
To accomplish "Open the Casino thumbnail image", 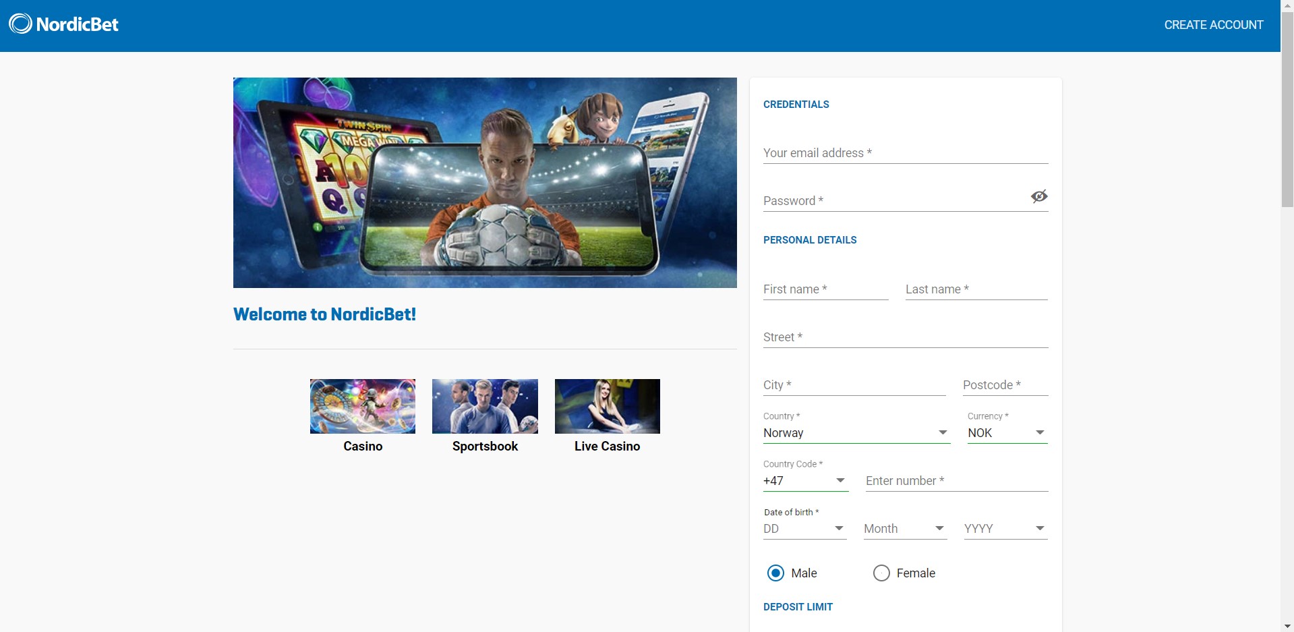I will tap(363, 406).
